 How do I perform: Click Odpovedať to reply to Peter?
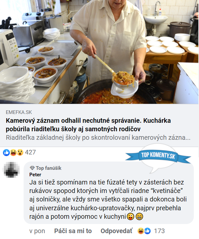point(117,231)
